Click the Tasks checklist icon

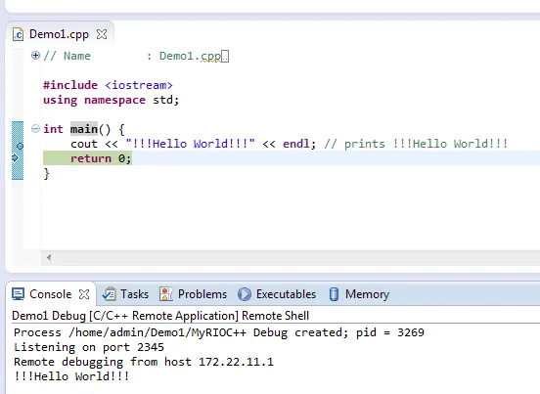tap(110, 294)
